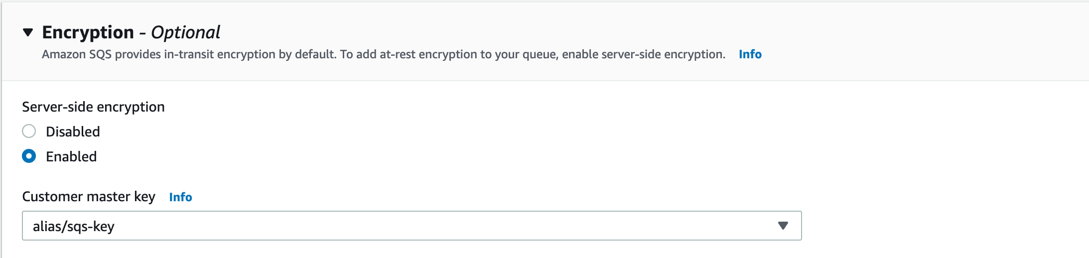Click the "Enabled" option label

pyautogui.click(x=71, y=156)
